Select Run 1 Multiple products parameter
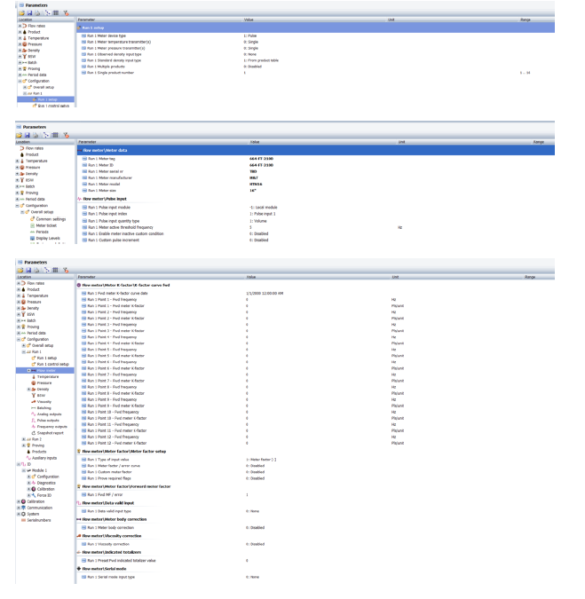This screenshot has height=599, width=585. pyautogui.click(x=106, y=67)
